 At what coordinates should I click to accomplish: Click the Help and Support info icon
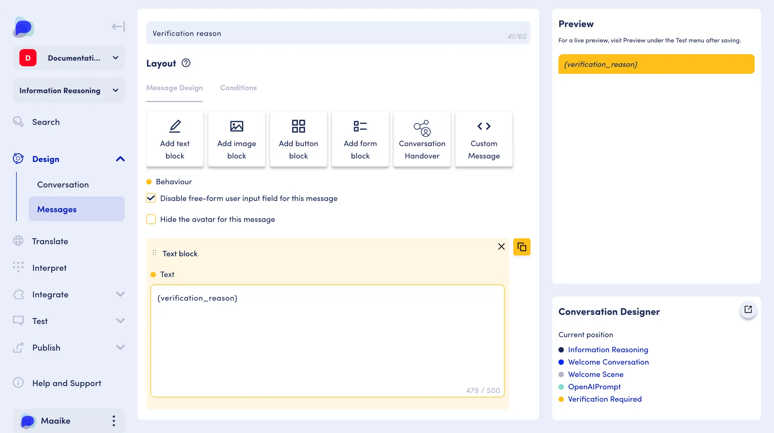click(x=18, y=383)
